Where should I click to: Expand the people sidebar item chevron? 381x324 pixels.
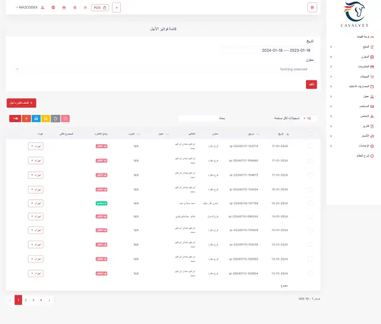(x=331, y=116)
